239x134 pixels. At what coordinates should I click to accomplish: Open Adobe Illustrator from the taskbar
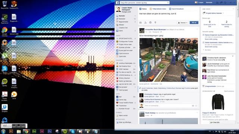[x=11, y=131]
